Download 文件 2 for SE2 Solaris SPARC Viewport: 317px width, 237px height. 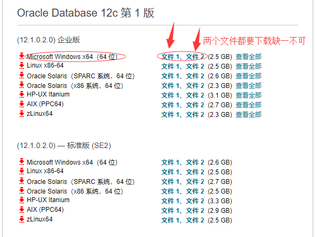tap(195, 182)
